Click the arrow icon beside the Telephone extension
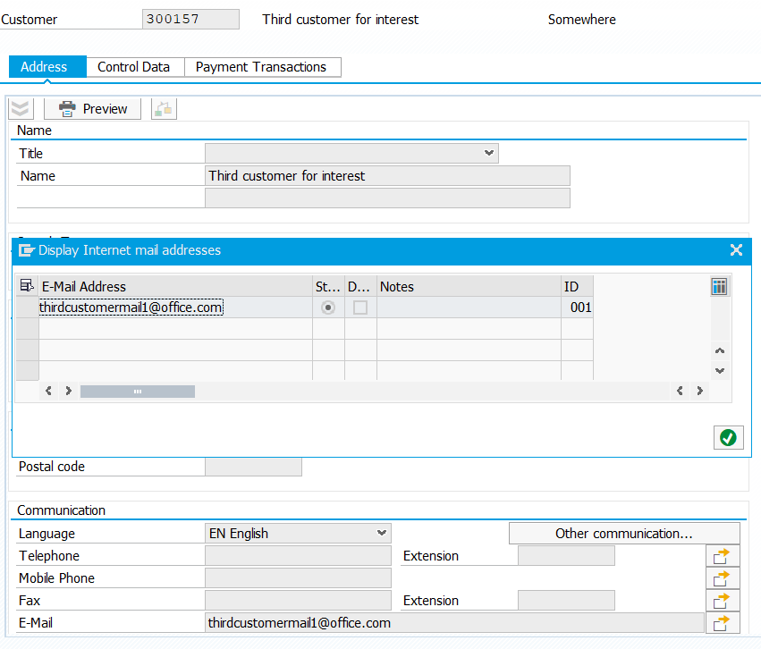Screen dimensions: 761x649 (x=723, y=555)
